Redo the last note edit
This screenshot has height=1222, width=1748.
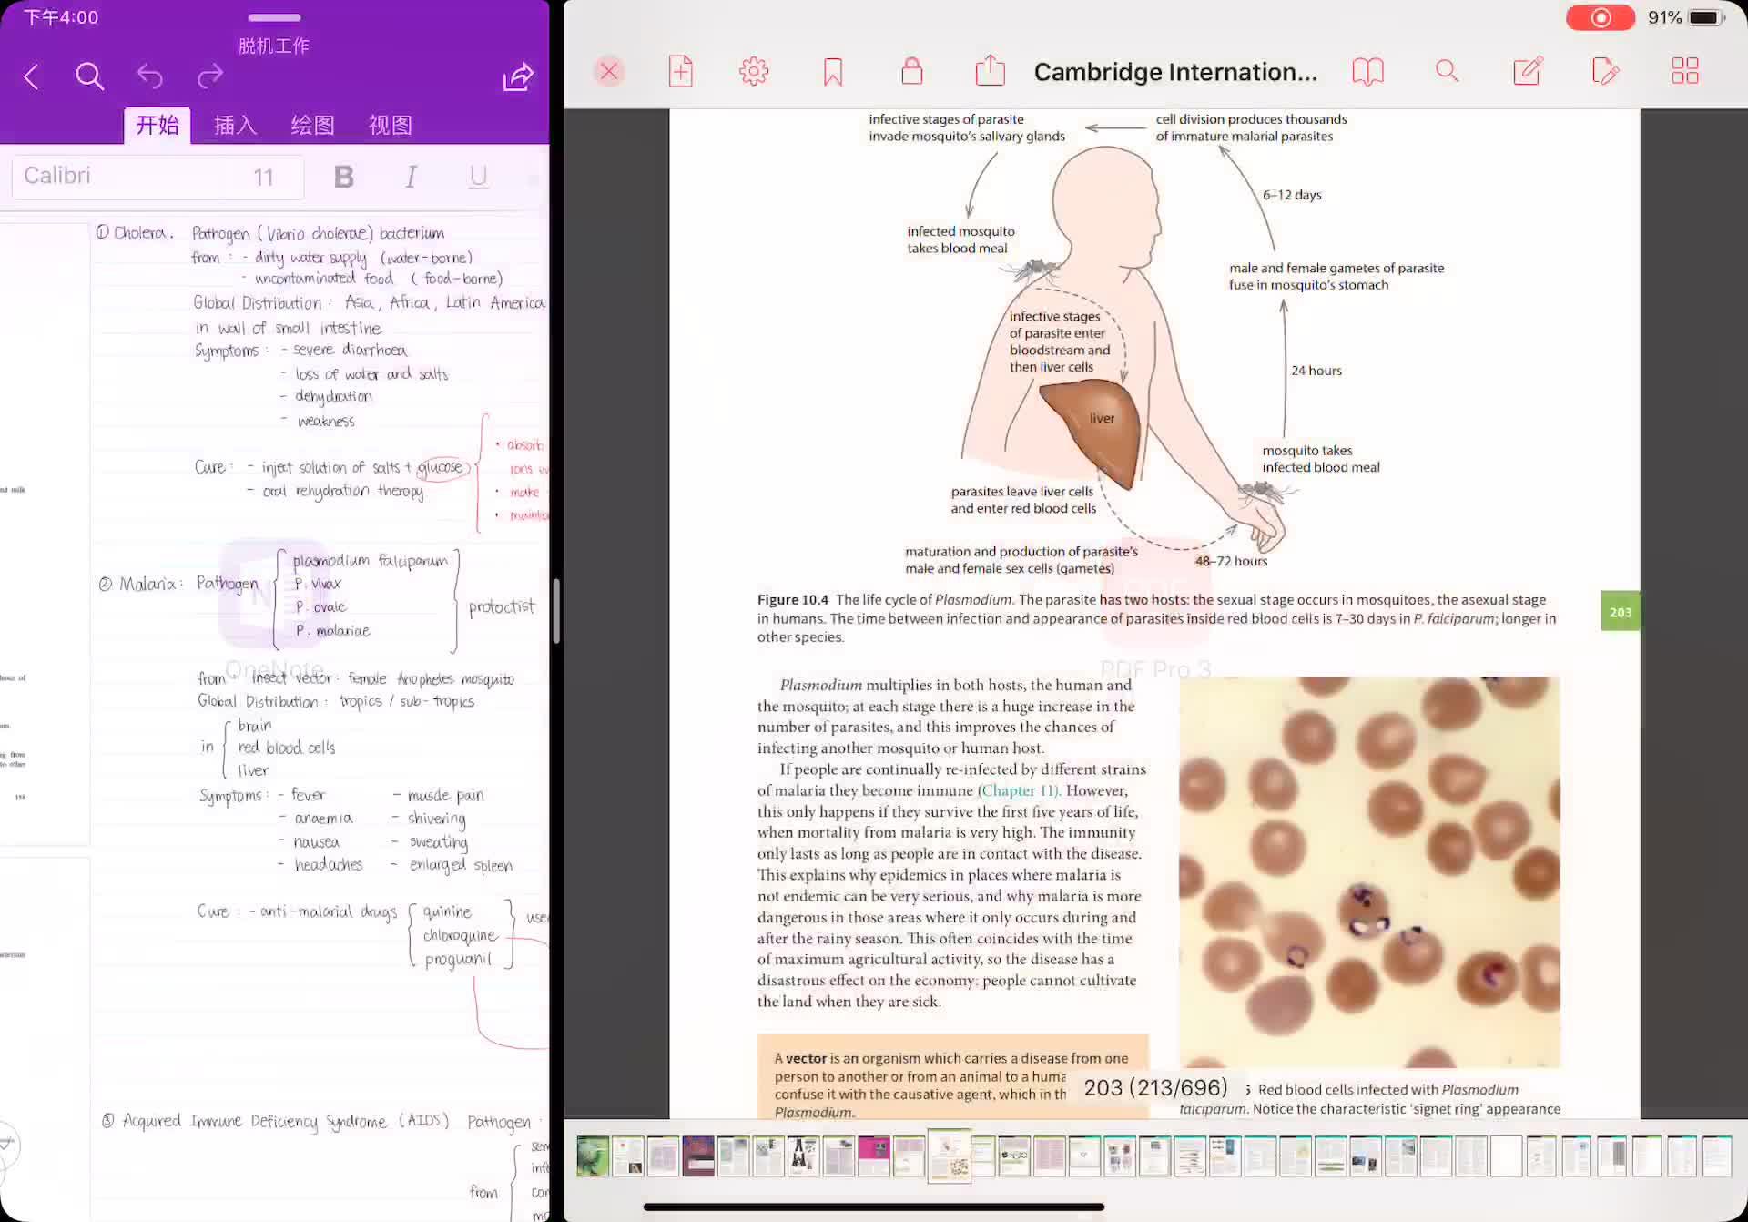click(210, 76)
